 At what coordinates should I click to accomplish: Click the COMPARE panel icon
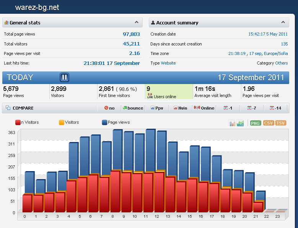click(x=8, y=108)
